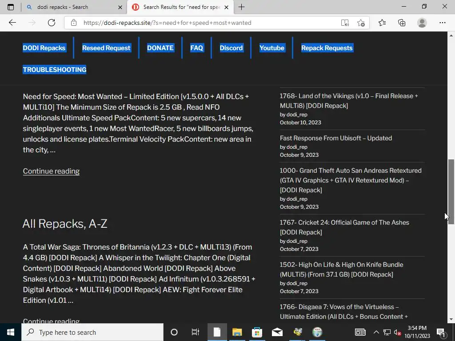This screenshot has height=341, width=455.
Task: Click the Need for Speed: Most Wanted excerpt text
Action: pyautogui.click(x=138, y=123)
